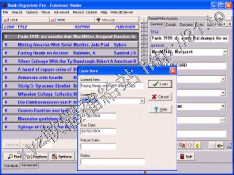
Task: Click the NONE secondary sort icon
Action: coord(53,20)
